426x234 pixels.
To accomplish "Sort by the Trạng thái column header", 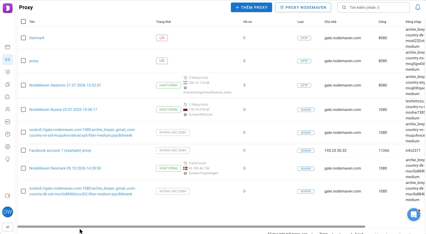I will [x=164, y=22].
